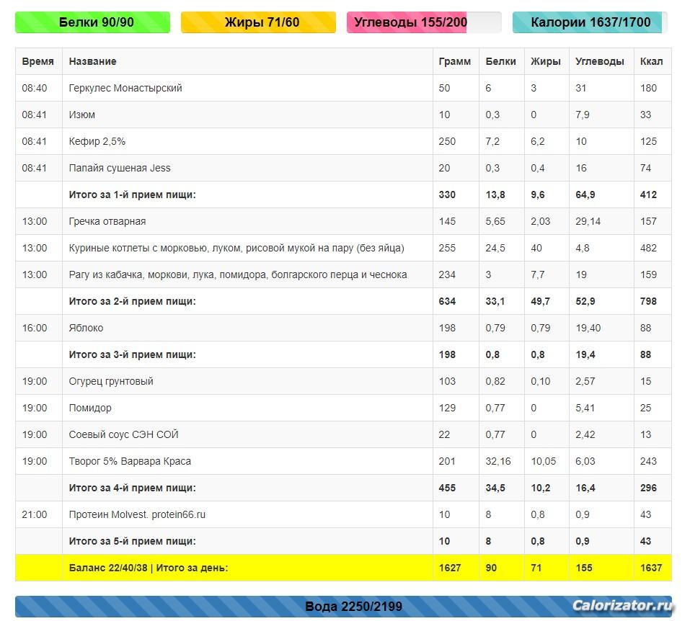This screenshot has width=690, height=621.
Task: Select Творог 5% Варвара Краса row
Action: coord(130,461)
